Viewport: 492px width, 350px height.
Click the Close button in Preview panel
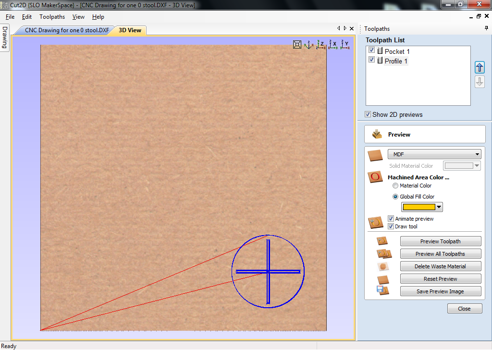pyautogui.click(x=465, y=309)
